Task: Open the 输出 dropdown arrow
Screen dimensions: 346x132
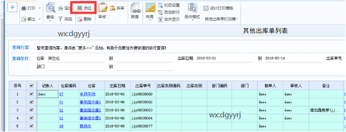Action: pyautogui.click(x=40, y=19)
